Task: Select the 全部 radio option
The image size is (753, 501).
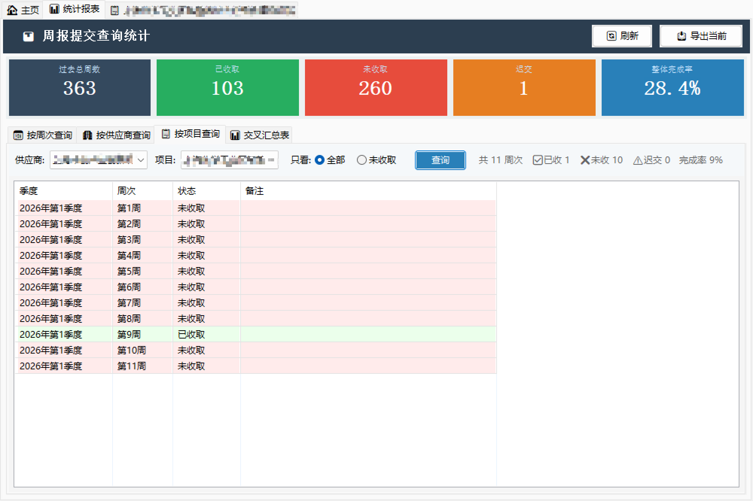Action: pos(319,160)
